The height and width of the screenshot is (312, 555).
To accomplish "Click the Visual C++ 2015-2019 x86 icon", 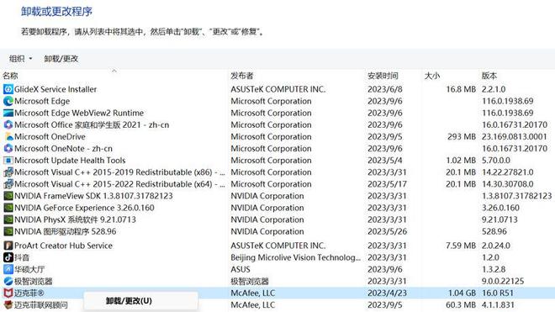I will point(8,172).
